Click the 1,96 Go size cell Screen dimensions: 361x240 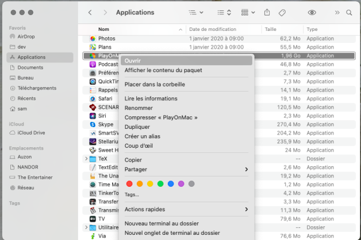tap(291, 56)
